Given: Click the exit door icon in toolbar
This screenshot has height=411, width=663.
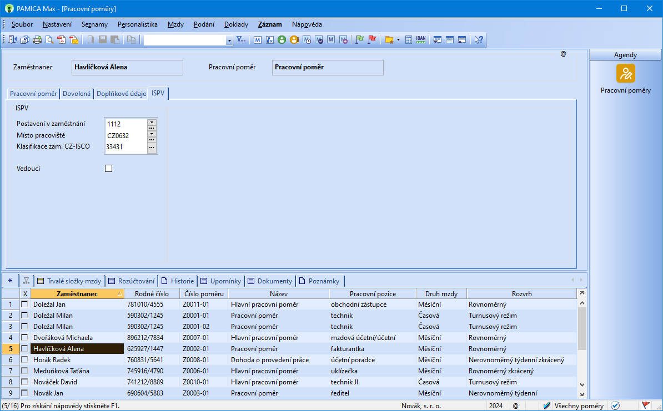Looking at the screenshot, I should pos(12,40).
